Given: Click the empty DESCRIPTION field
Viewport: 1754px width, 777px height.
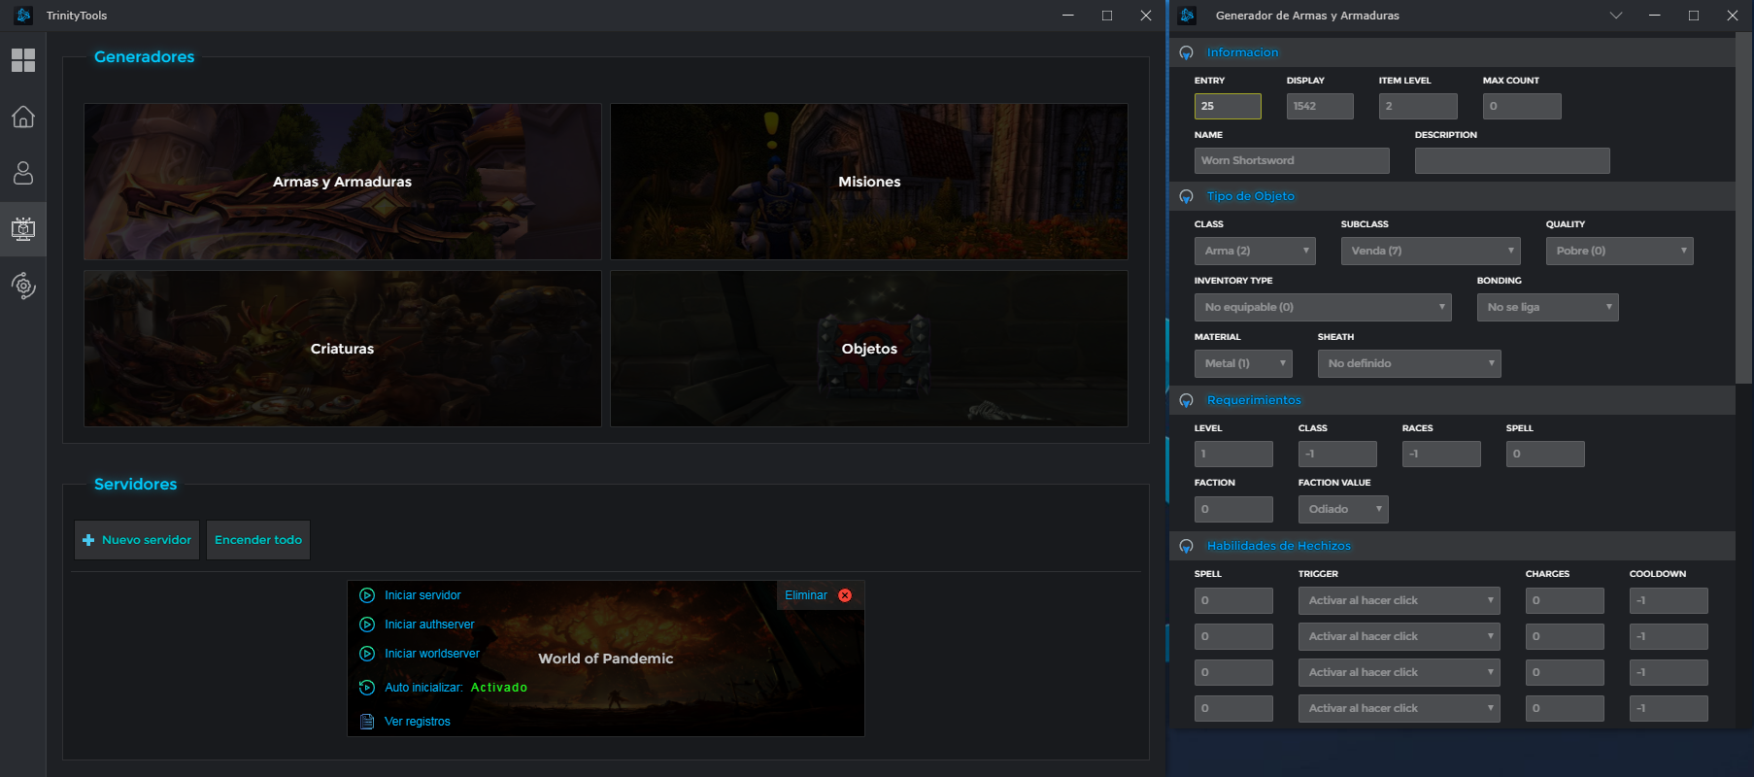Looking at the screenshot, I should point(1512,160).
